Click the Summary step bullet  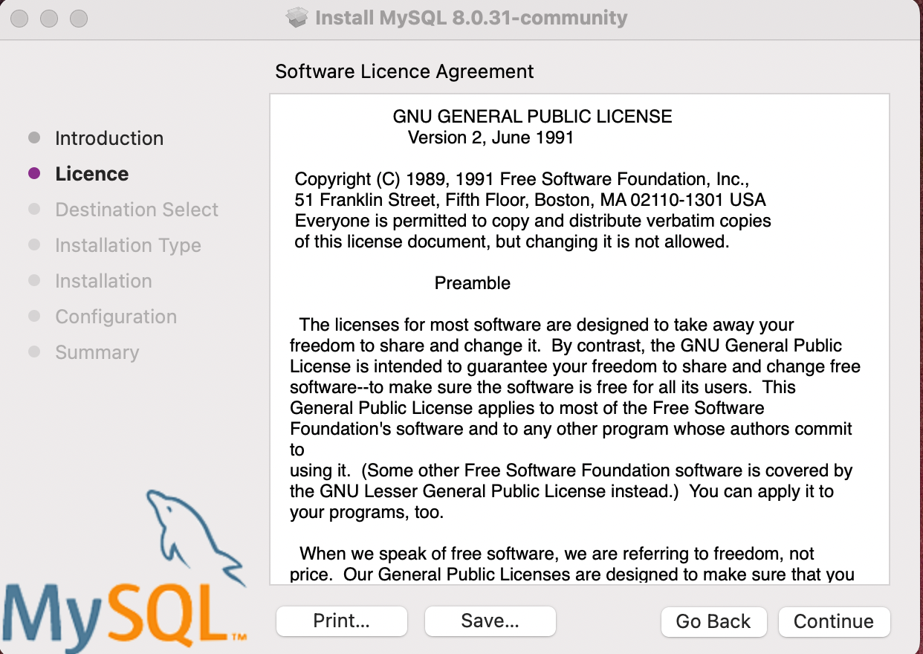35,352
